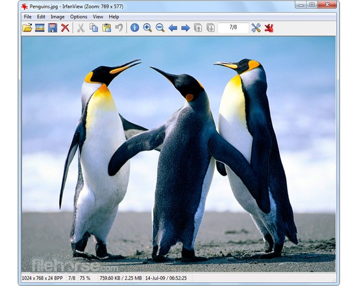Delete file with red X icon
The image size is (357, 286).
pyautogui.click(x=65, y=28)
